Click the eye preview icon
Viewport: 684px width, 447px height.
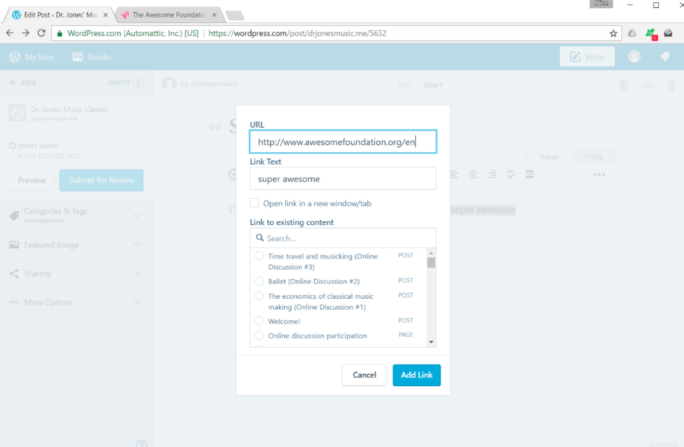pos(647,85)
